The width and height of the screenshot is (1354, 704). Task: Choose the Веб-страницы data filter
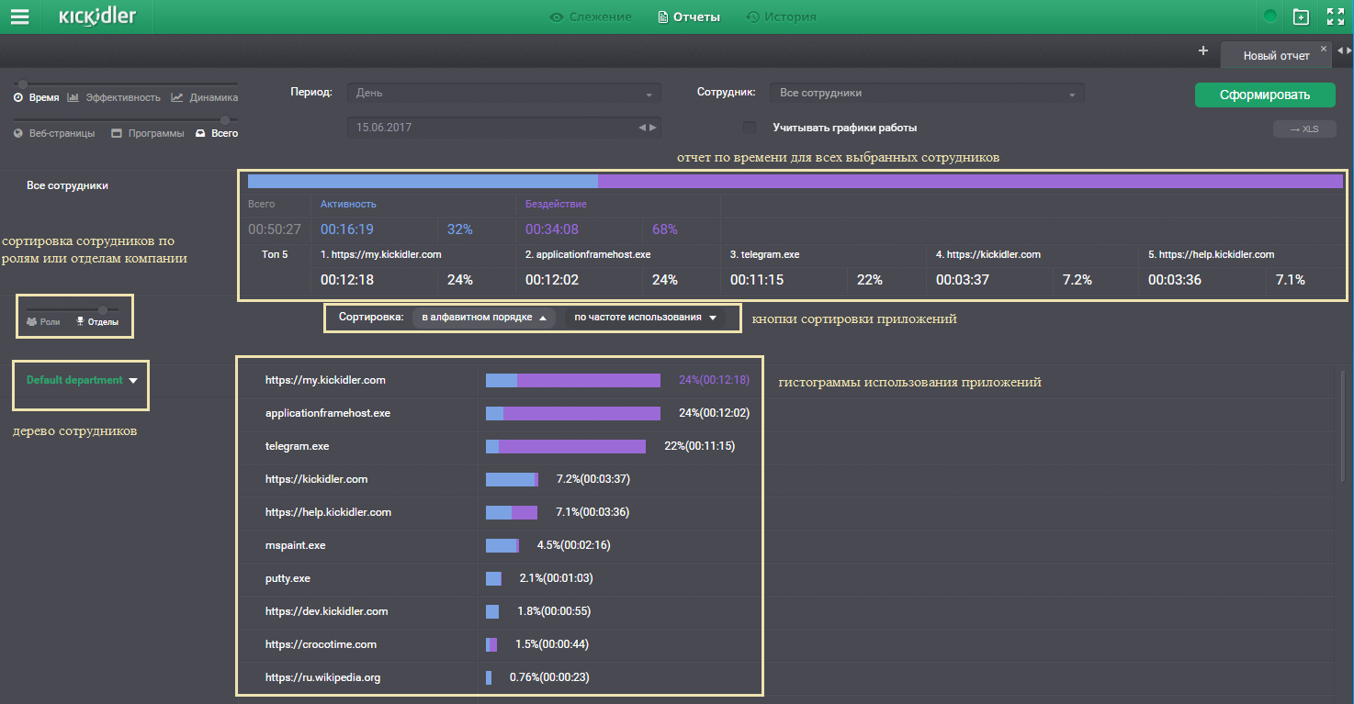tap(54, 133)
